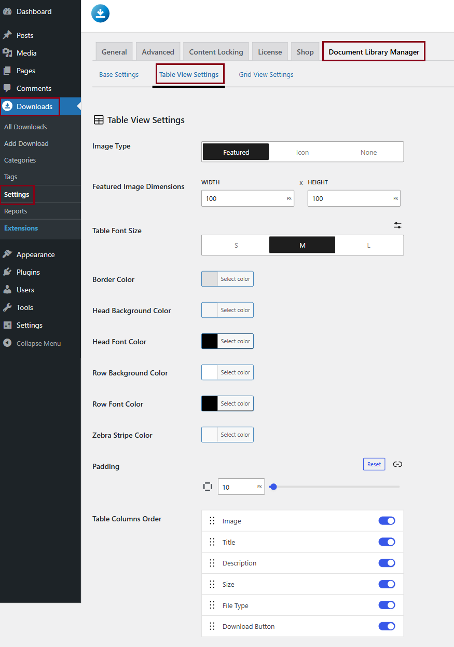Go to Add Download page
Screen dimensions: 454x647
point(26,143)
